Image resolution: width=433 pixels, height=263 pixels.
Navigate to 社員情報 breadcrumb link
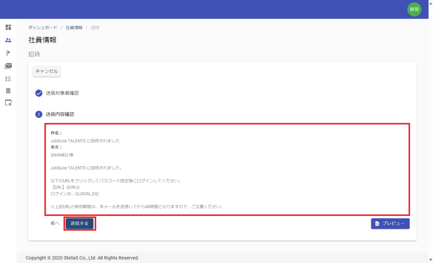click(74, 27)
